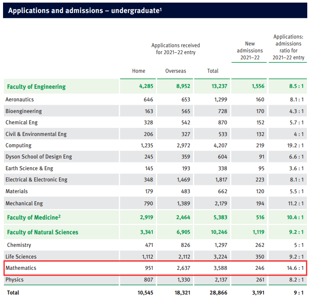This screenshot has height=301, width=309.
Task: Select the 'Chemistry' row label
Action: (x=19, y=245)
